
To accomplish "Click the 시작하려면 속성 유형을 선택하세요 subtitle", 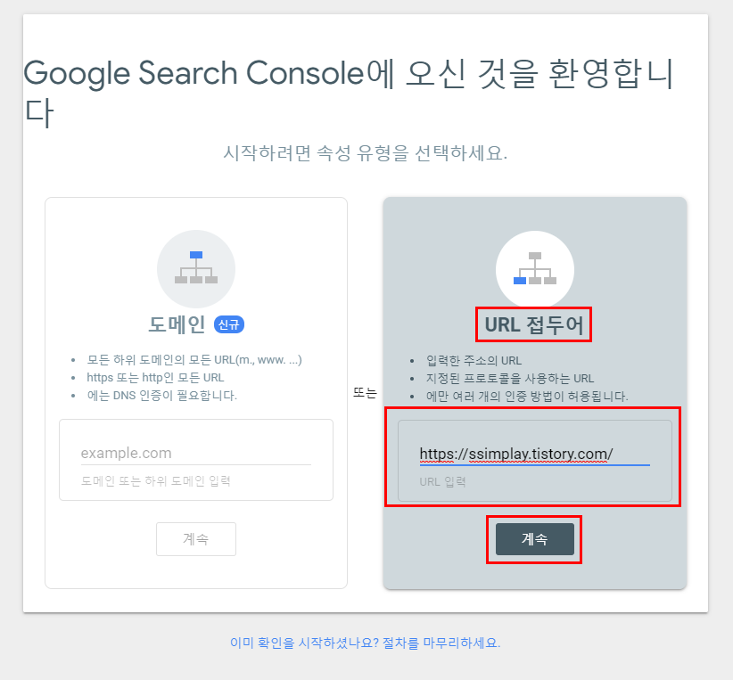I will pyautogui.click(x=365, y=152).
